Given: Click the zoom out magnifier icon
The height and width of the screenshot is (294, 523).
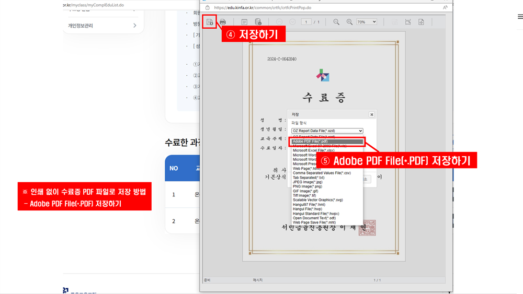Looking at the screenshot, I should 336,22.
